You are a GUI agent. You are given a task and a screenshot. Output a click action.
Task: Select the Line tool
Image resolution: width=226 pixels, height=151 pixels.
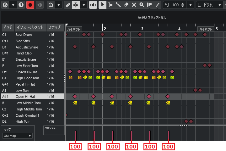tap(158, 5)
